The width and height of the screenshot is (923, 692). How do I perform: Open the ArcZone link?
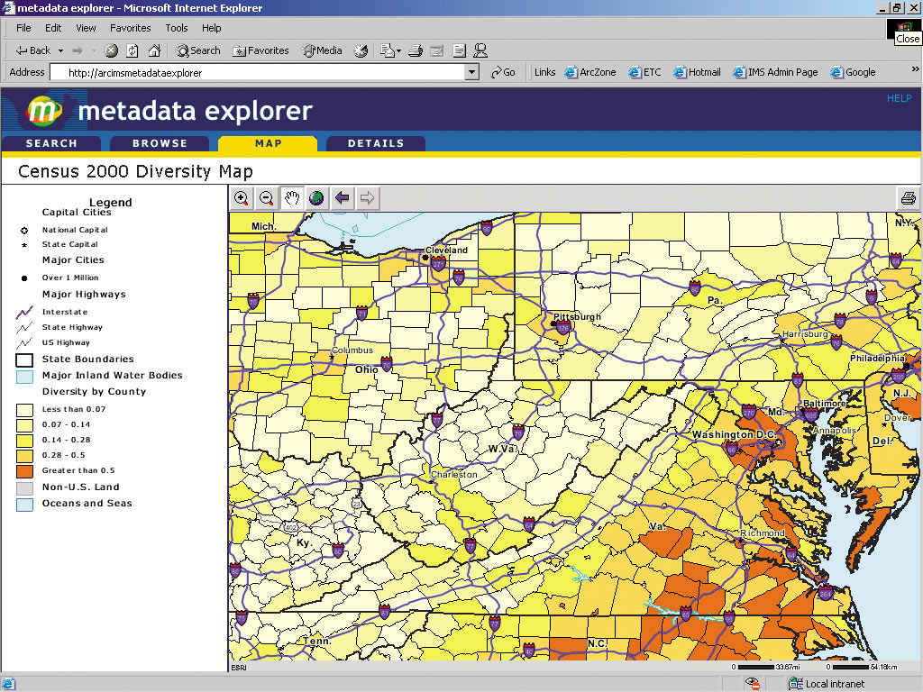590,72
